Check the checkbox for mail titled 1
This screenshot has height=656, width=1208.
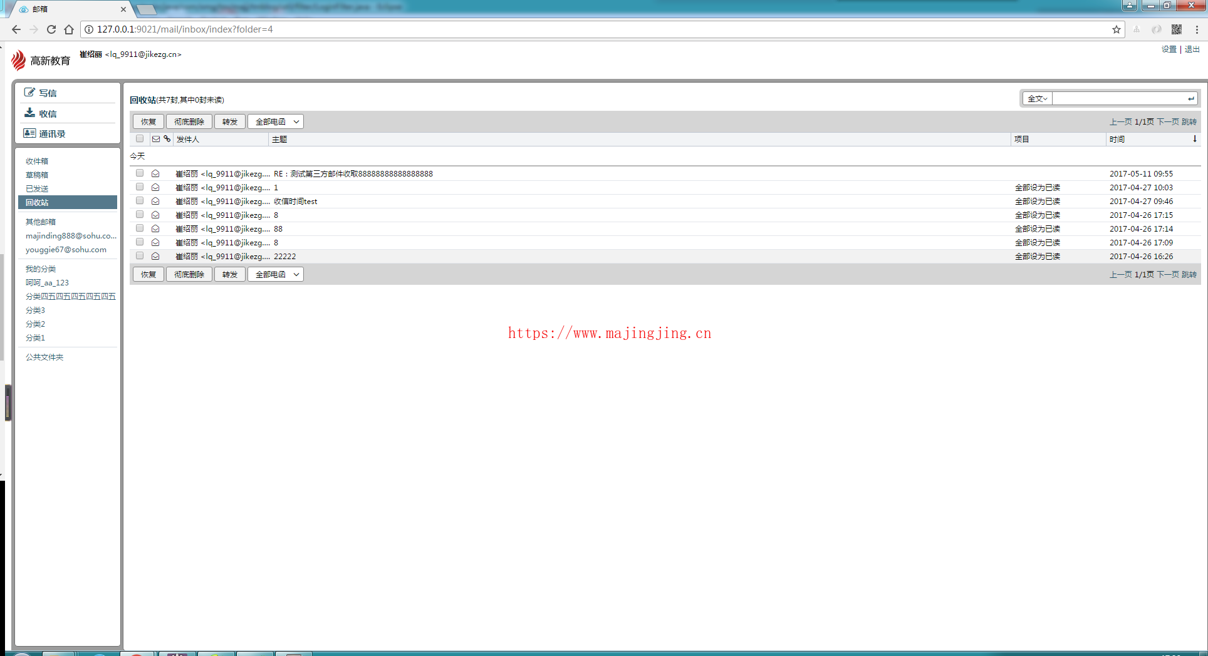[140, 187]
